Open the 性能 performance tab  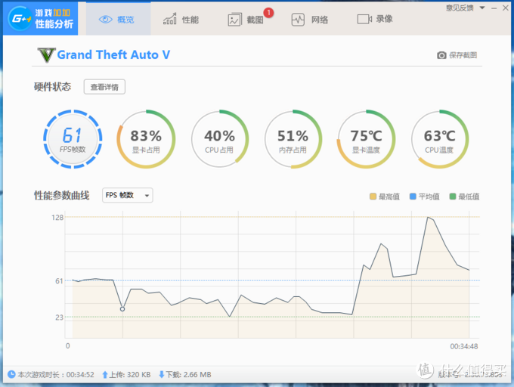181,20
